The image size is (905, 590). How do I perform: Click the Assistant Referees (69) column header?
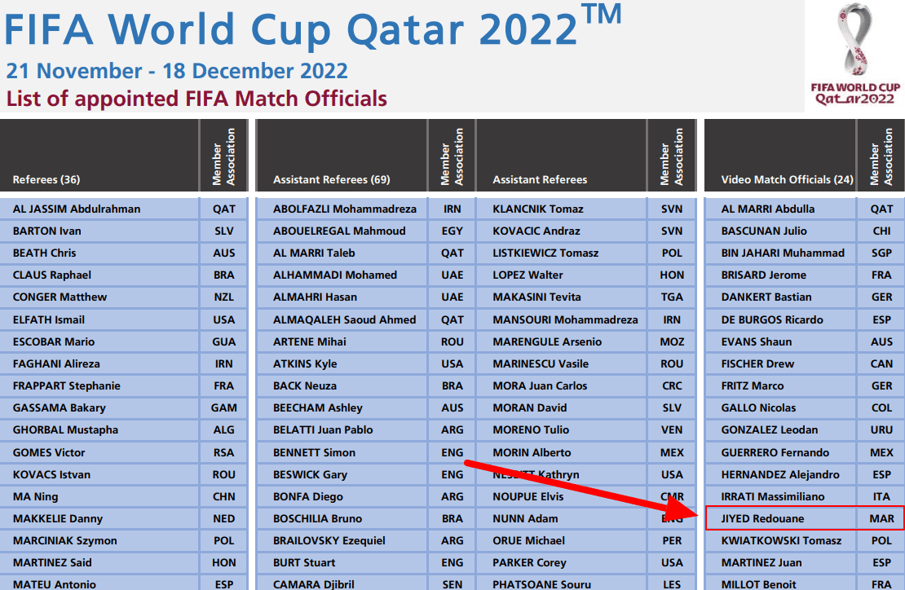pyautogui.click(x=331, y=179)
